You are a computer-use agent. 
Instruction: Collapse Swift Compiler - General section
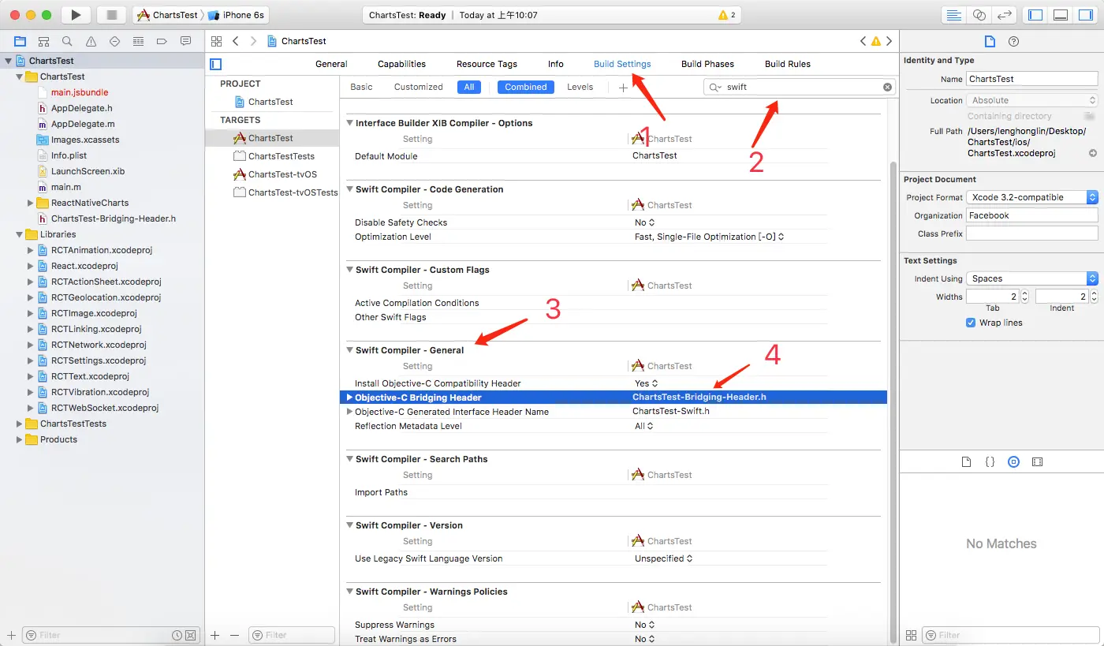(x=349, y=350)
